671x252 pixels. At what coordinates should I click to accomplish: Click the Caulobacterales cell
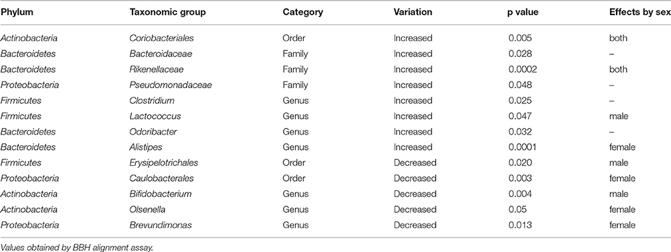(x=161, y=178)
